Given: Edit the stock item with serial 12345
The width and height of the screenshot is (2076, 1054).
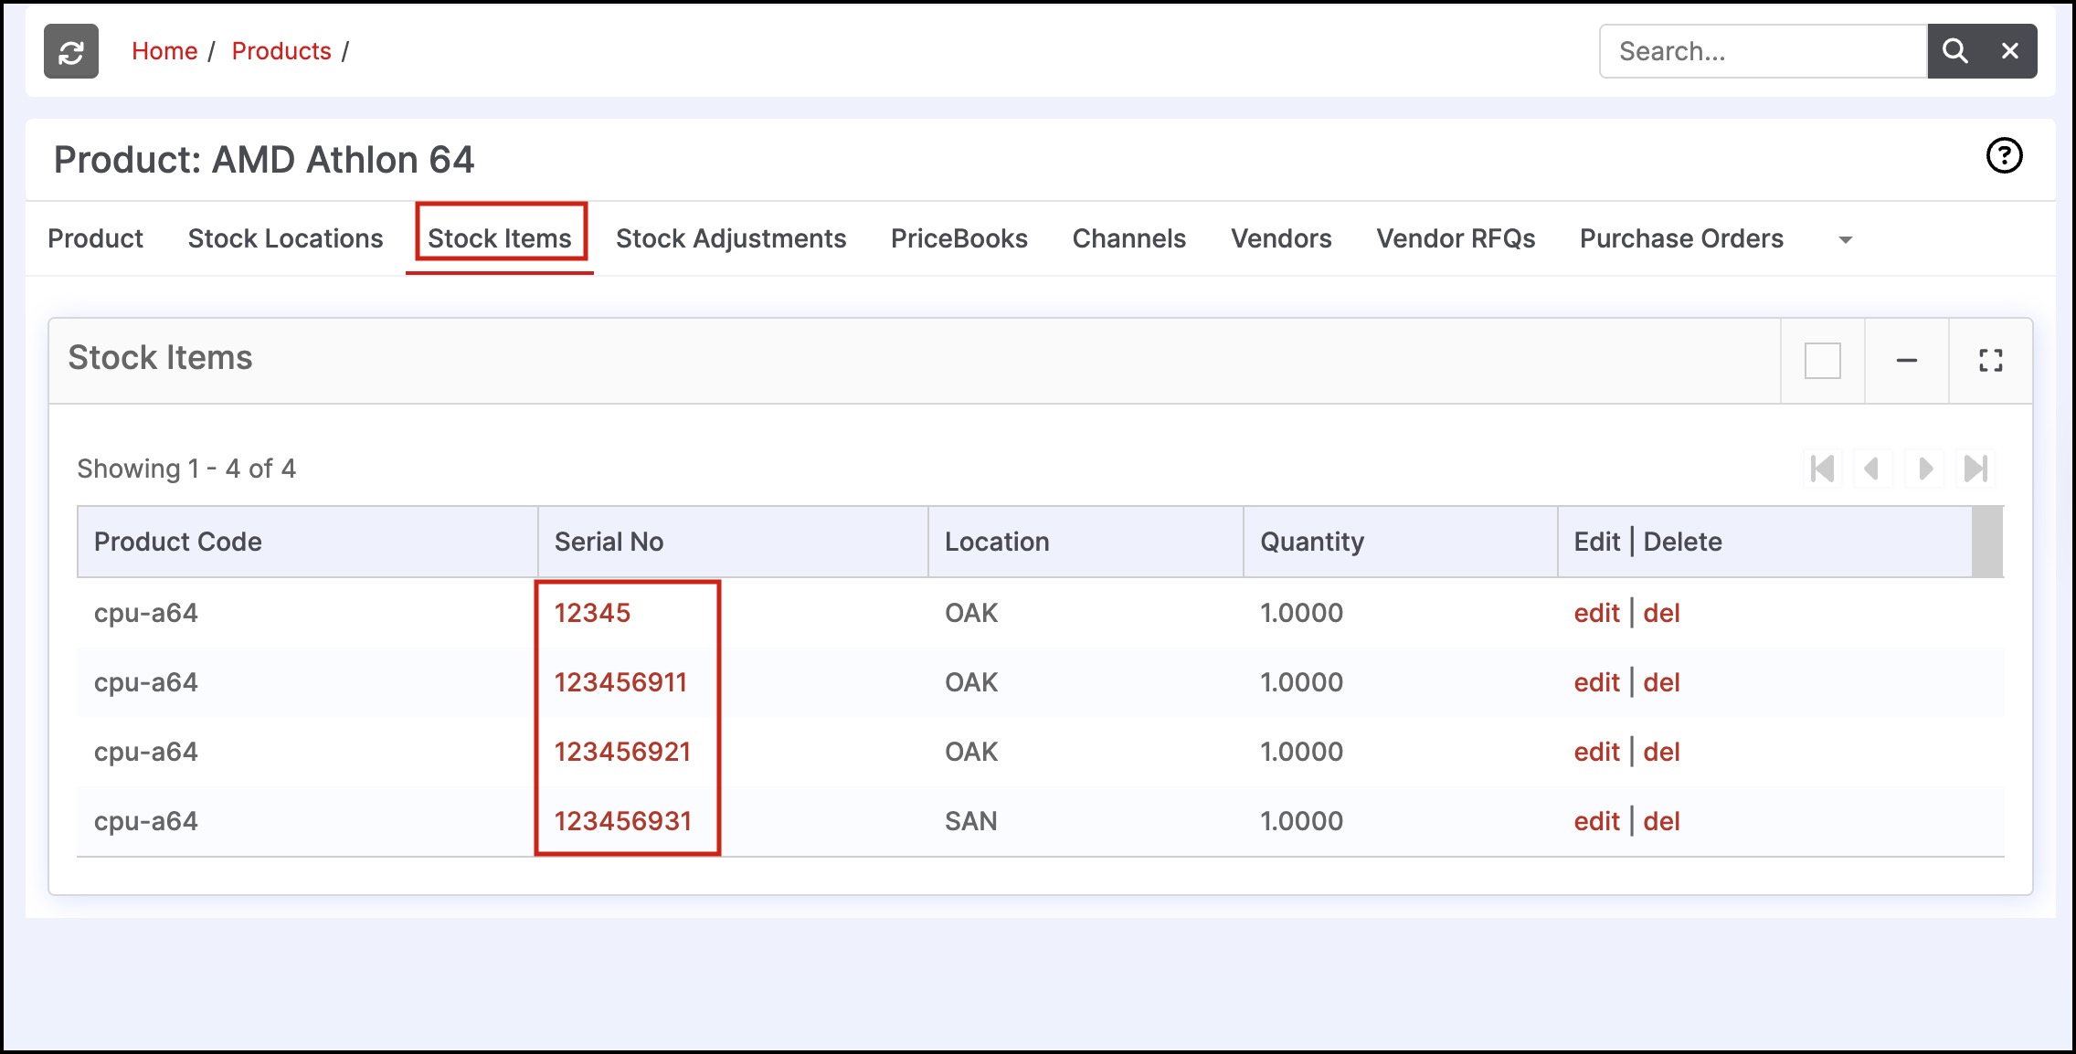Looking at the screenshot, I should 1596,613.
